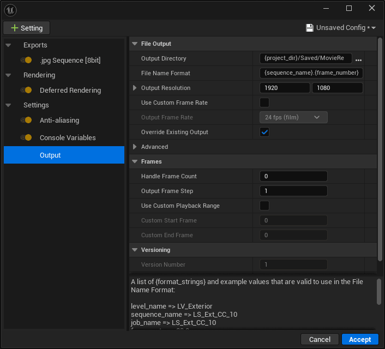
Task: Expand the Advanced section
Action: pos(135,147)
